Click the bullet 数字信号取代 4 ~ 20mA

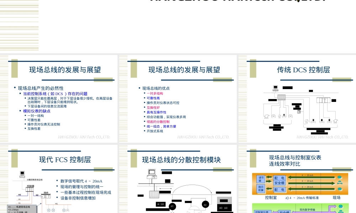pyautogui.click(x=81, y=181)
